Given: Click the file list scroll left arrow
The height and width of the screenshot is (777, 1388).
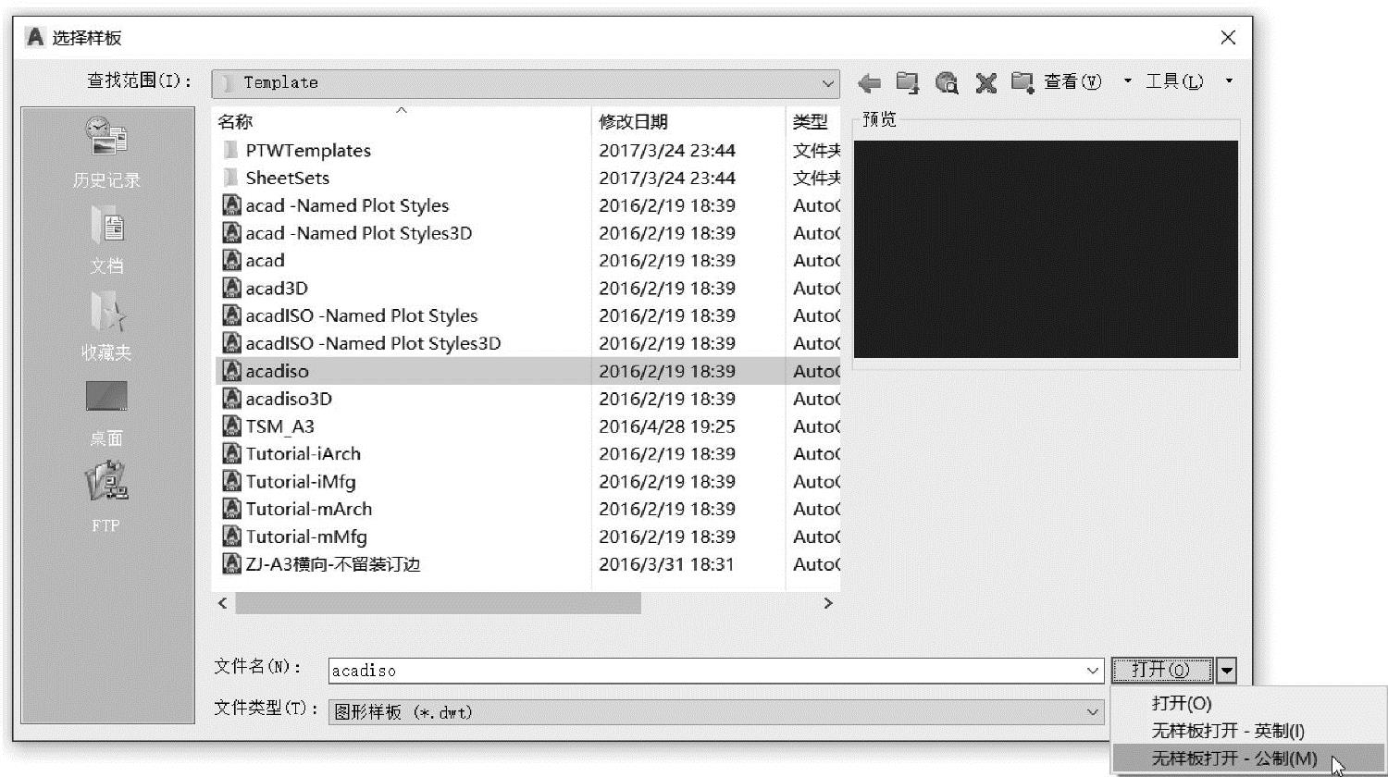Looking at the screenshot, I should pos(222,603).
